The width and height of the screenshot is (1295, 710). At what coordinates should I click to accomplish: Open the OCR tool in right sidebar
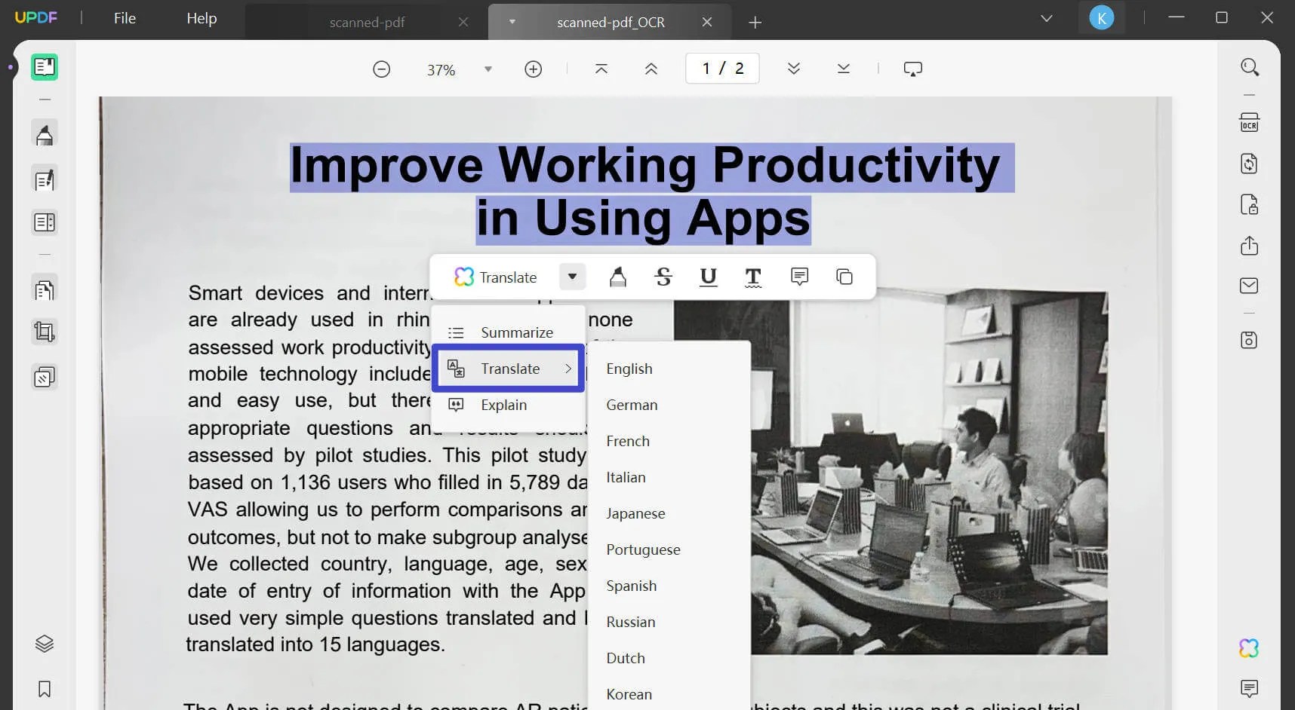pyautogui.click(x=1249, y=121)
